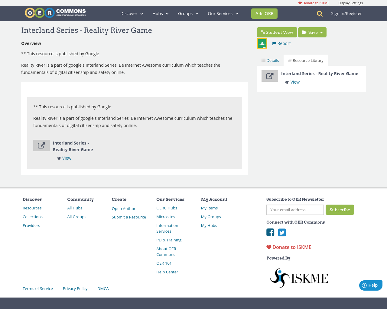
Task: Report this resource with flag link
Action: [x=281, y=43]
